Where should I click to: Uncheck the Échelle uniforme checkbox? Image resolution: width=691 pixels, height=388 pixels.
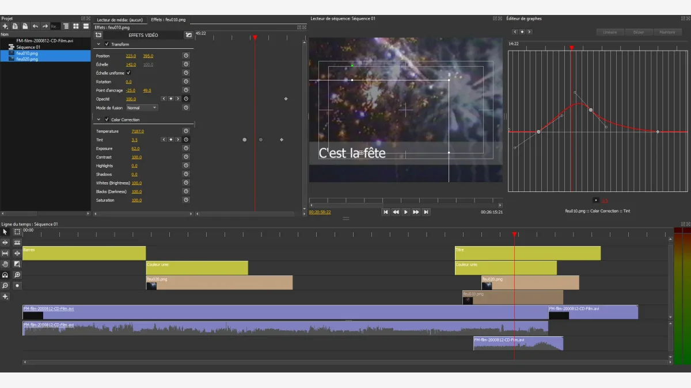(128, 73)
